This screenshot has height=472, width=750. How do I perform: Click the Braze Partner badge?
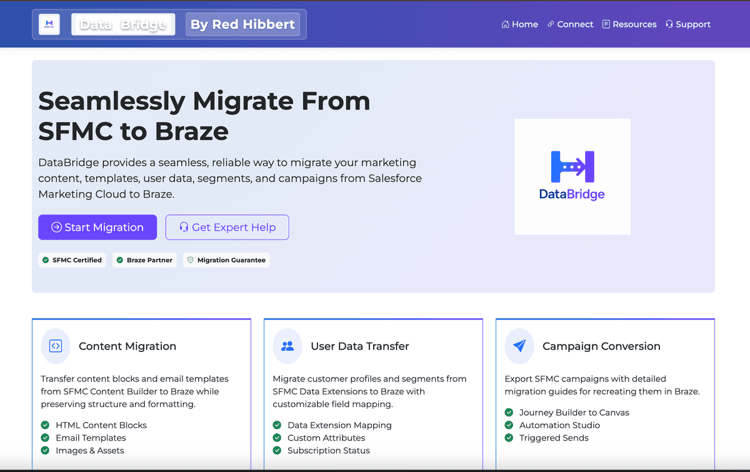pyautogui.click(x=145, y=260)
